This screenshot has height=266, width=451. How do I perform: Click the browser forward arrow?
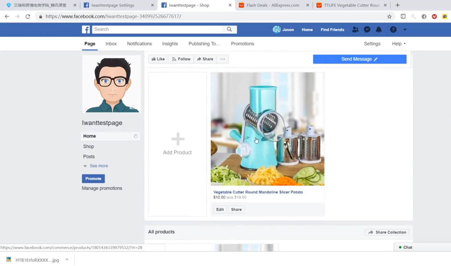click(17, 16)
